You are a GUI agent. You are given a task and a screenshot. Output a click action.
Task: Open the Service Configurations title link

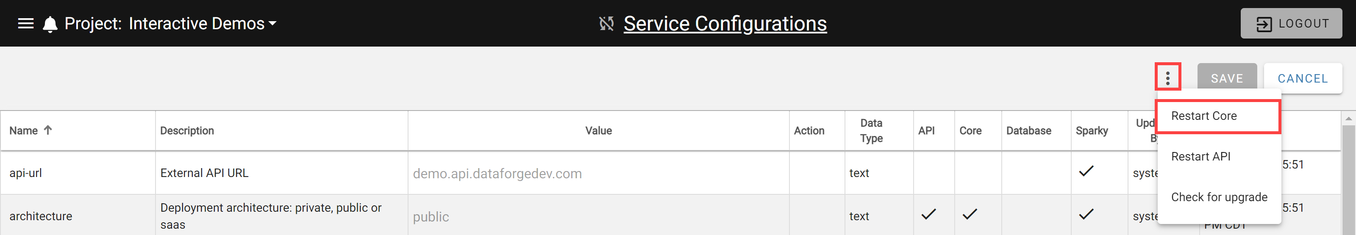(x=725, y=24)
